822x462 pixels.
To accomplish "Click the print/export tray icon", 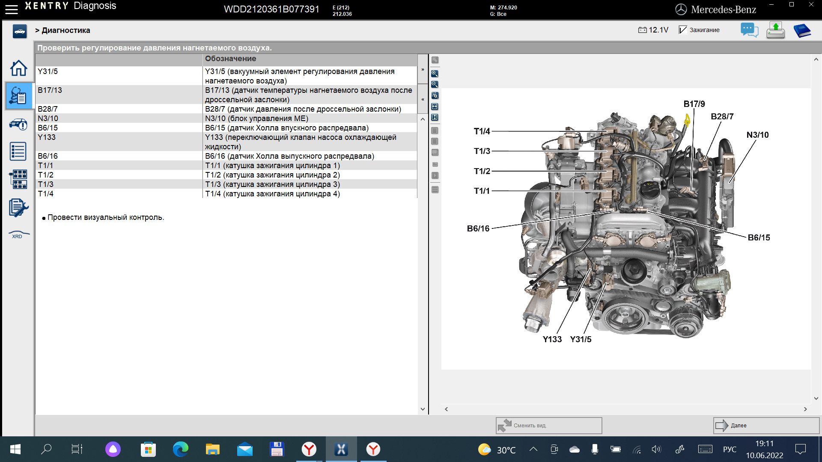I will point(775,30).
